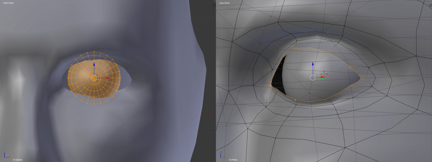
Task: Click the white manipulator center circle on the Sphere
Action: tap(94, 78)
